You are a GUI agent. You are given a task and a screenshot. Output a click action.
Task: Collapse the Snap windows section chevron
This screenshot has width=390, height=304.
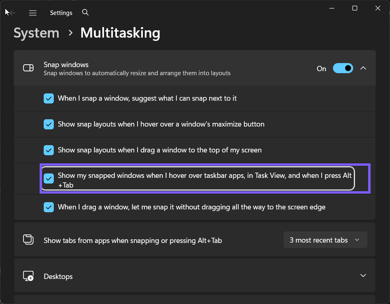coord(363,68)
